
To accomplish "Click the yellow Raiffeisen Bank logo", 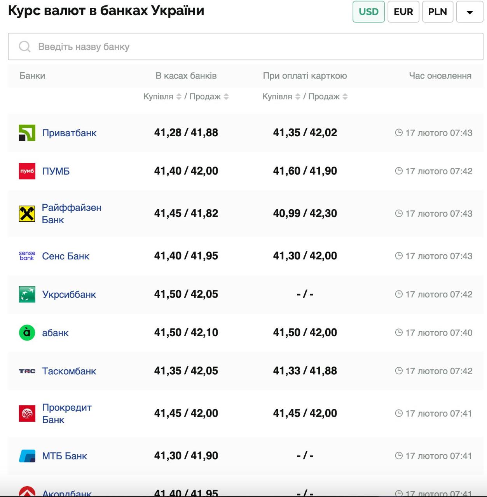I will [27, 214].
